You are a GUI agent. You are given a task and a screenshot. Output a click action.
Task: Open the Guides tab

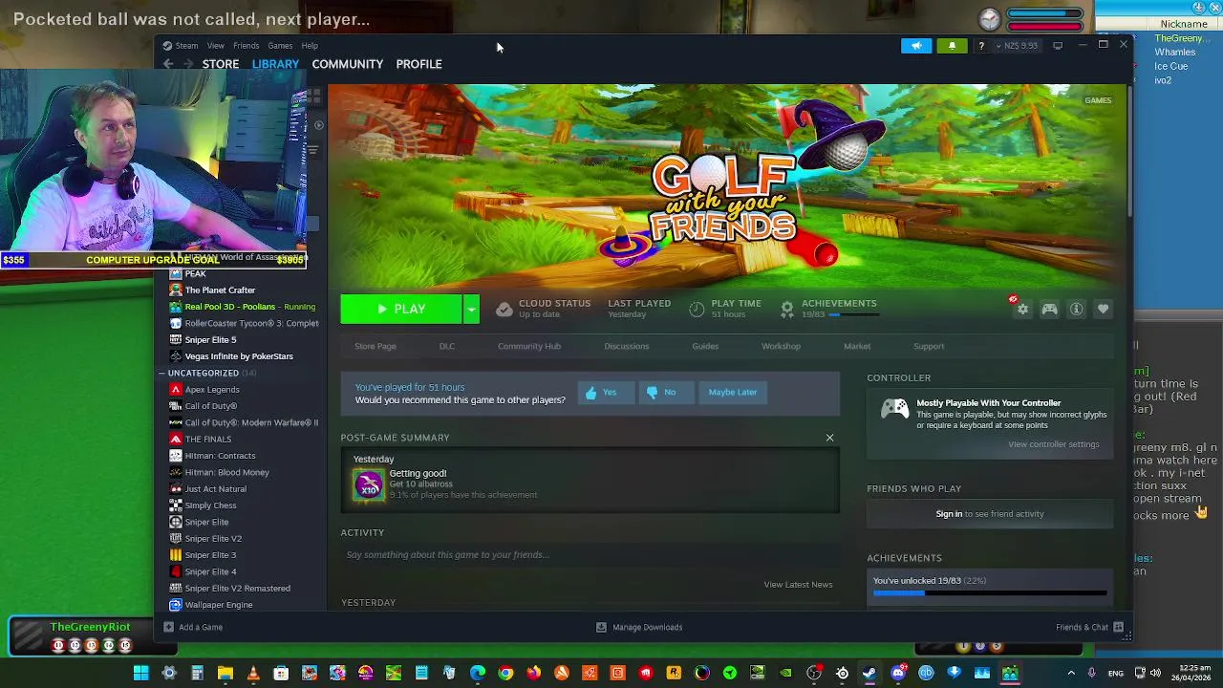tap(705, 346)
